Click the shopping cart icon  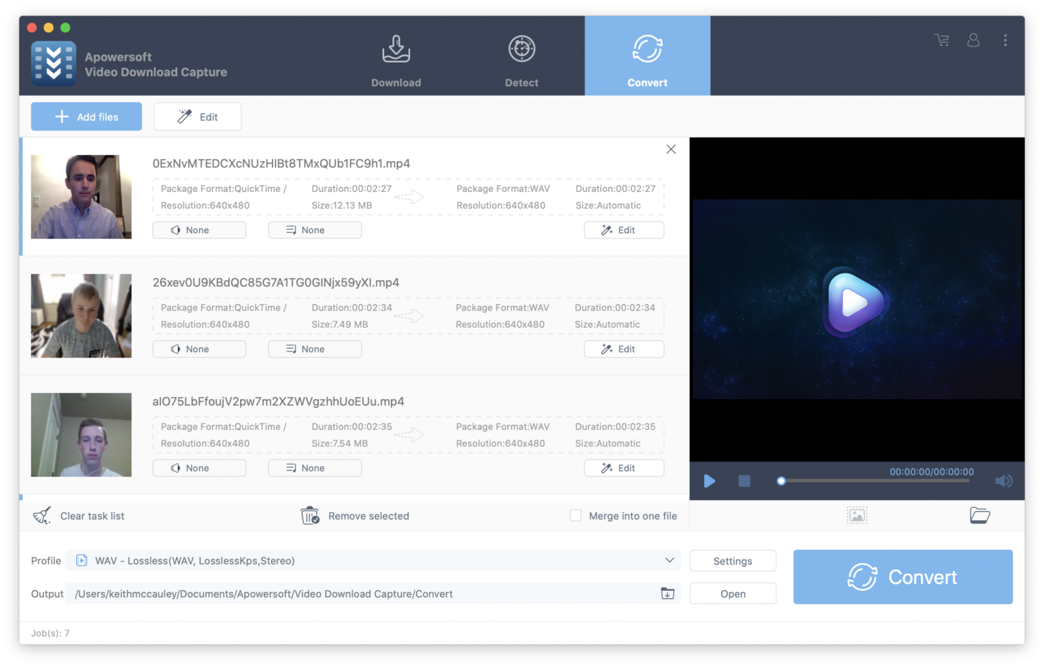tap(942, 40)
